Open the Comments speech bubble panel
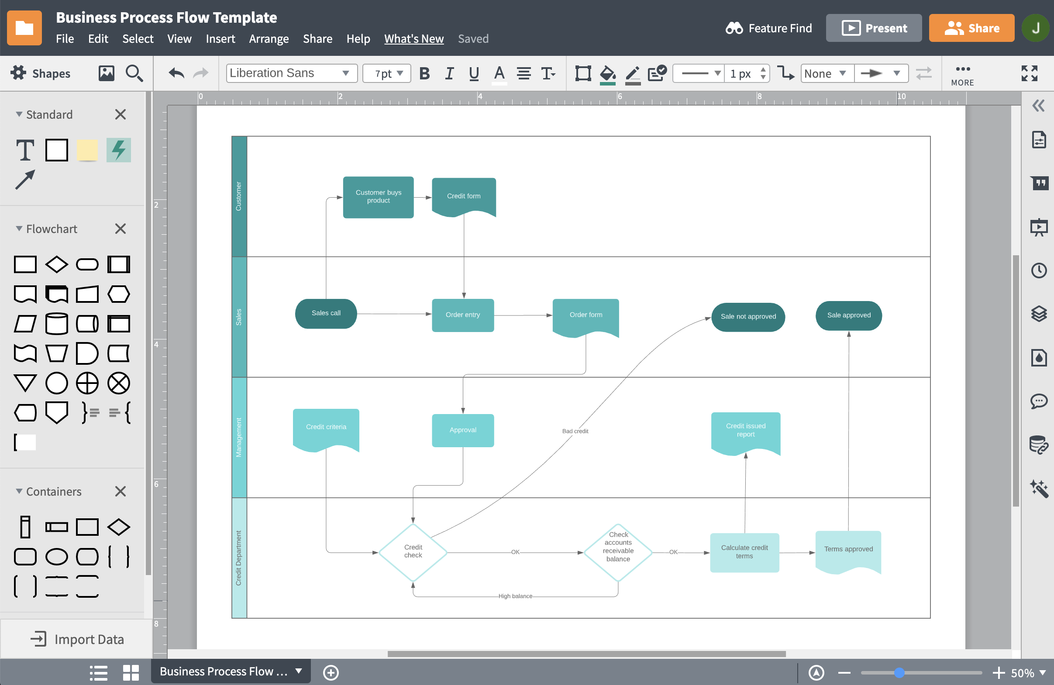This screenshot has height=685, width=1054. tap(1039, 401)
